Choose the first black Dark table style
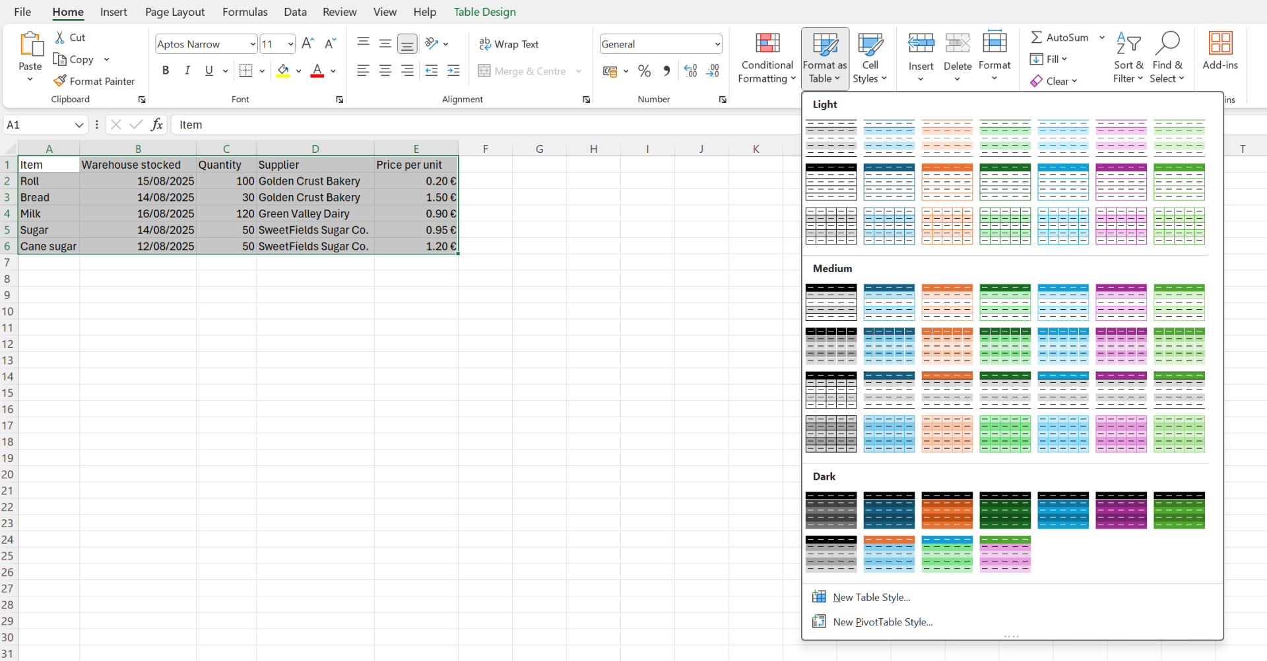1267x661 pixels. 831,510
